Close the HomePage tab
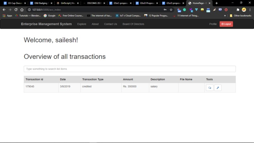The image size is (254, 143). pyautogui.click(x=210, y=3)
